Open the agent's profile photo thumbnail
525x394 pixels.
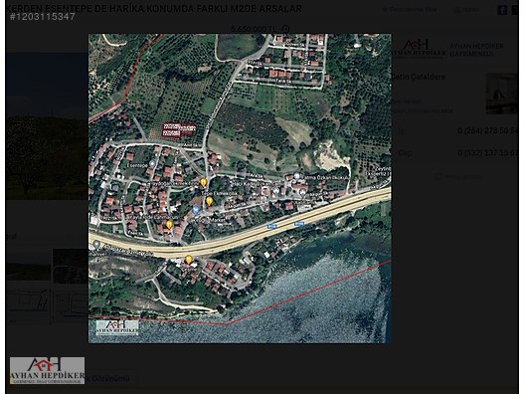click(502, 94)
